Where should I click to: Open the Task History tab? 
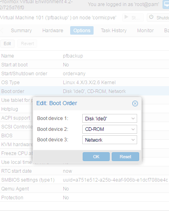point(114,31)
